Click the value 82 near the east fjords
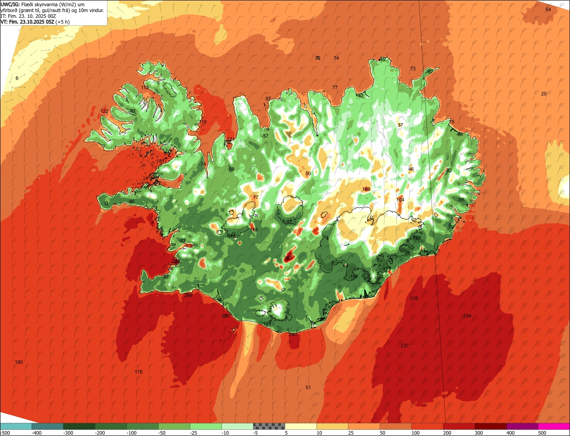The height and width of the screenshot is (436, 570). click(449, 170)
